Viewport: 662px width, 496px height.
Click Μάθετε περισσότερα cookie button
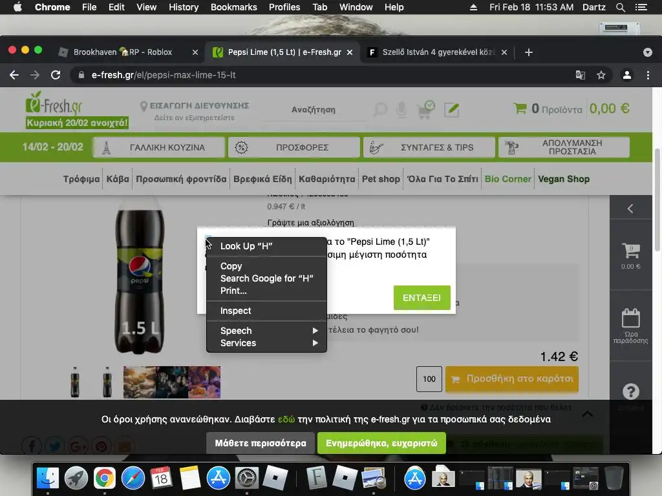point(261,443)
